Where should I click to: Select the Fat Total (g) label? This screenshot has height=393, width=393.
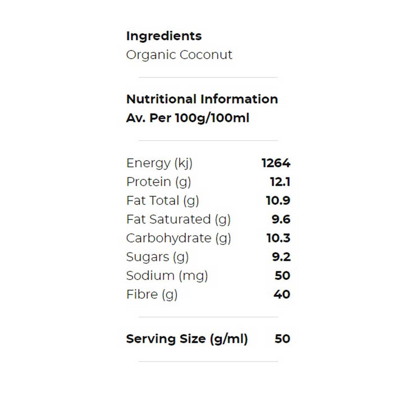(x=163, y=200)
